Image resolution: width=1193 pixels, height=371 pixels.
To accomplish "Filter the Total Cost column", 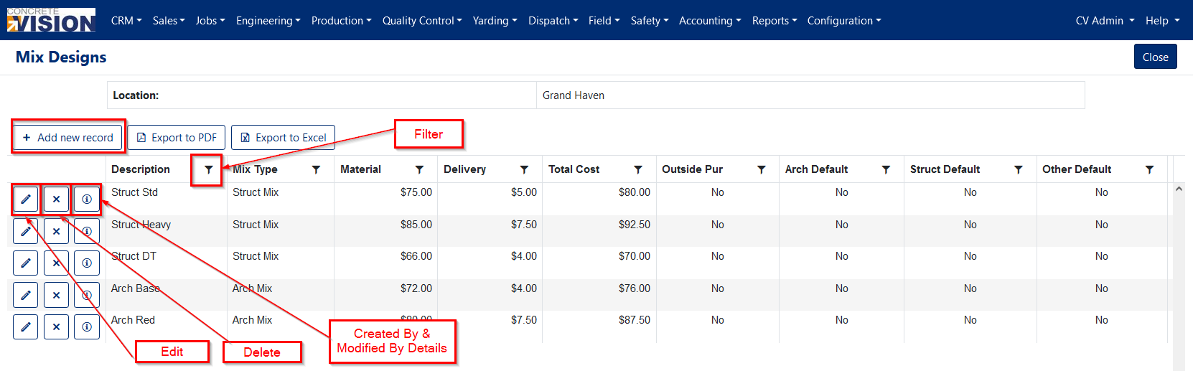I will 637,169.
